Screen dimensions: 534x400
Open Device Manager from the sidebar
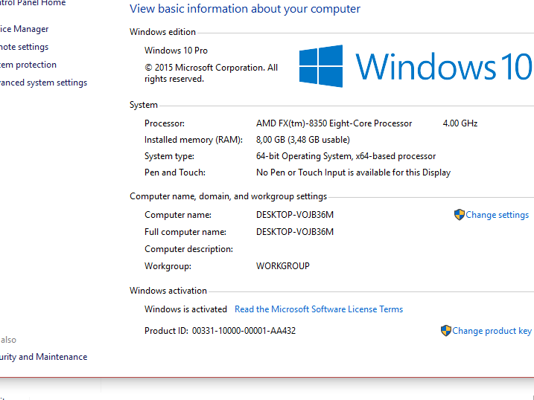pos(24,29)
